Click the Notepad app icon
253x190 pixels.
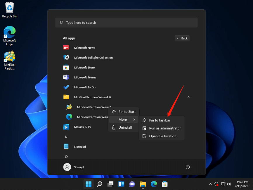(66, 146)
